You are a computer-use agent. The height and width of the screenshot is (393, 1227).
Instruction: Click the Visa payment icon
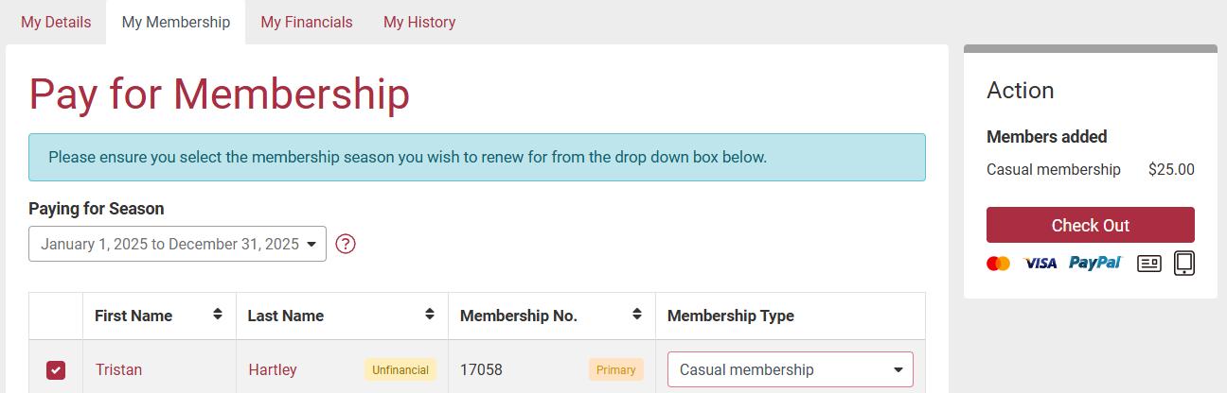(x=1040, y=264)
